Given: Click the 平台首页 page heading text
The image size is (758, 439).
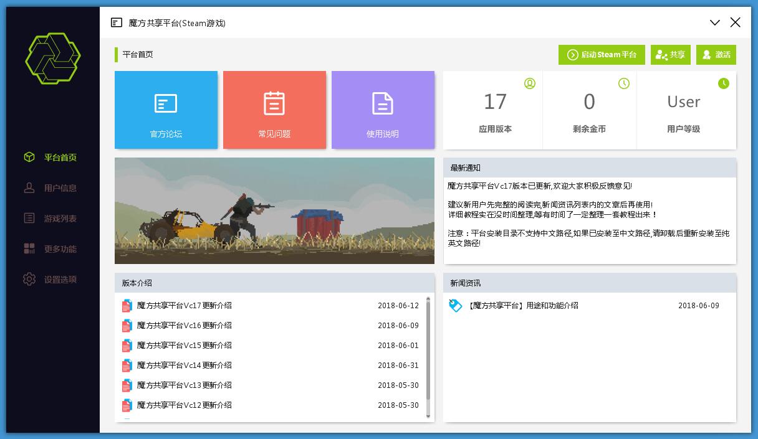Looking at the screenshot, I should 138,55.
